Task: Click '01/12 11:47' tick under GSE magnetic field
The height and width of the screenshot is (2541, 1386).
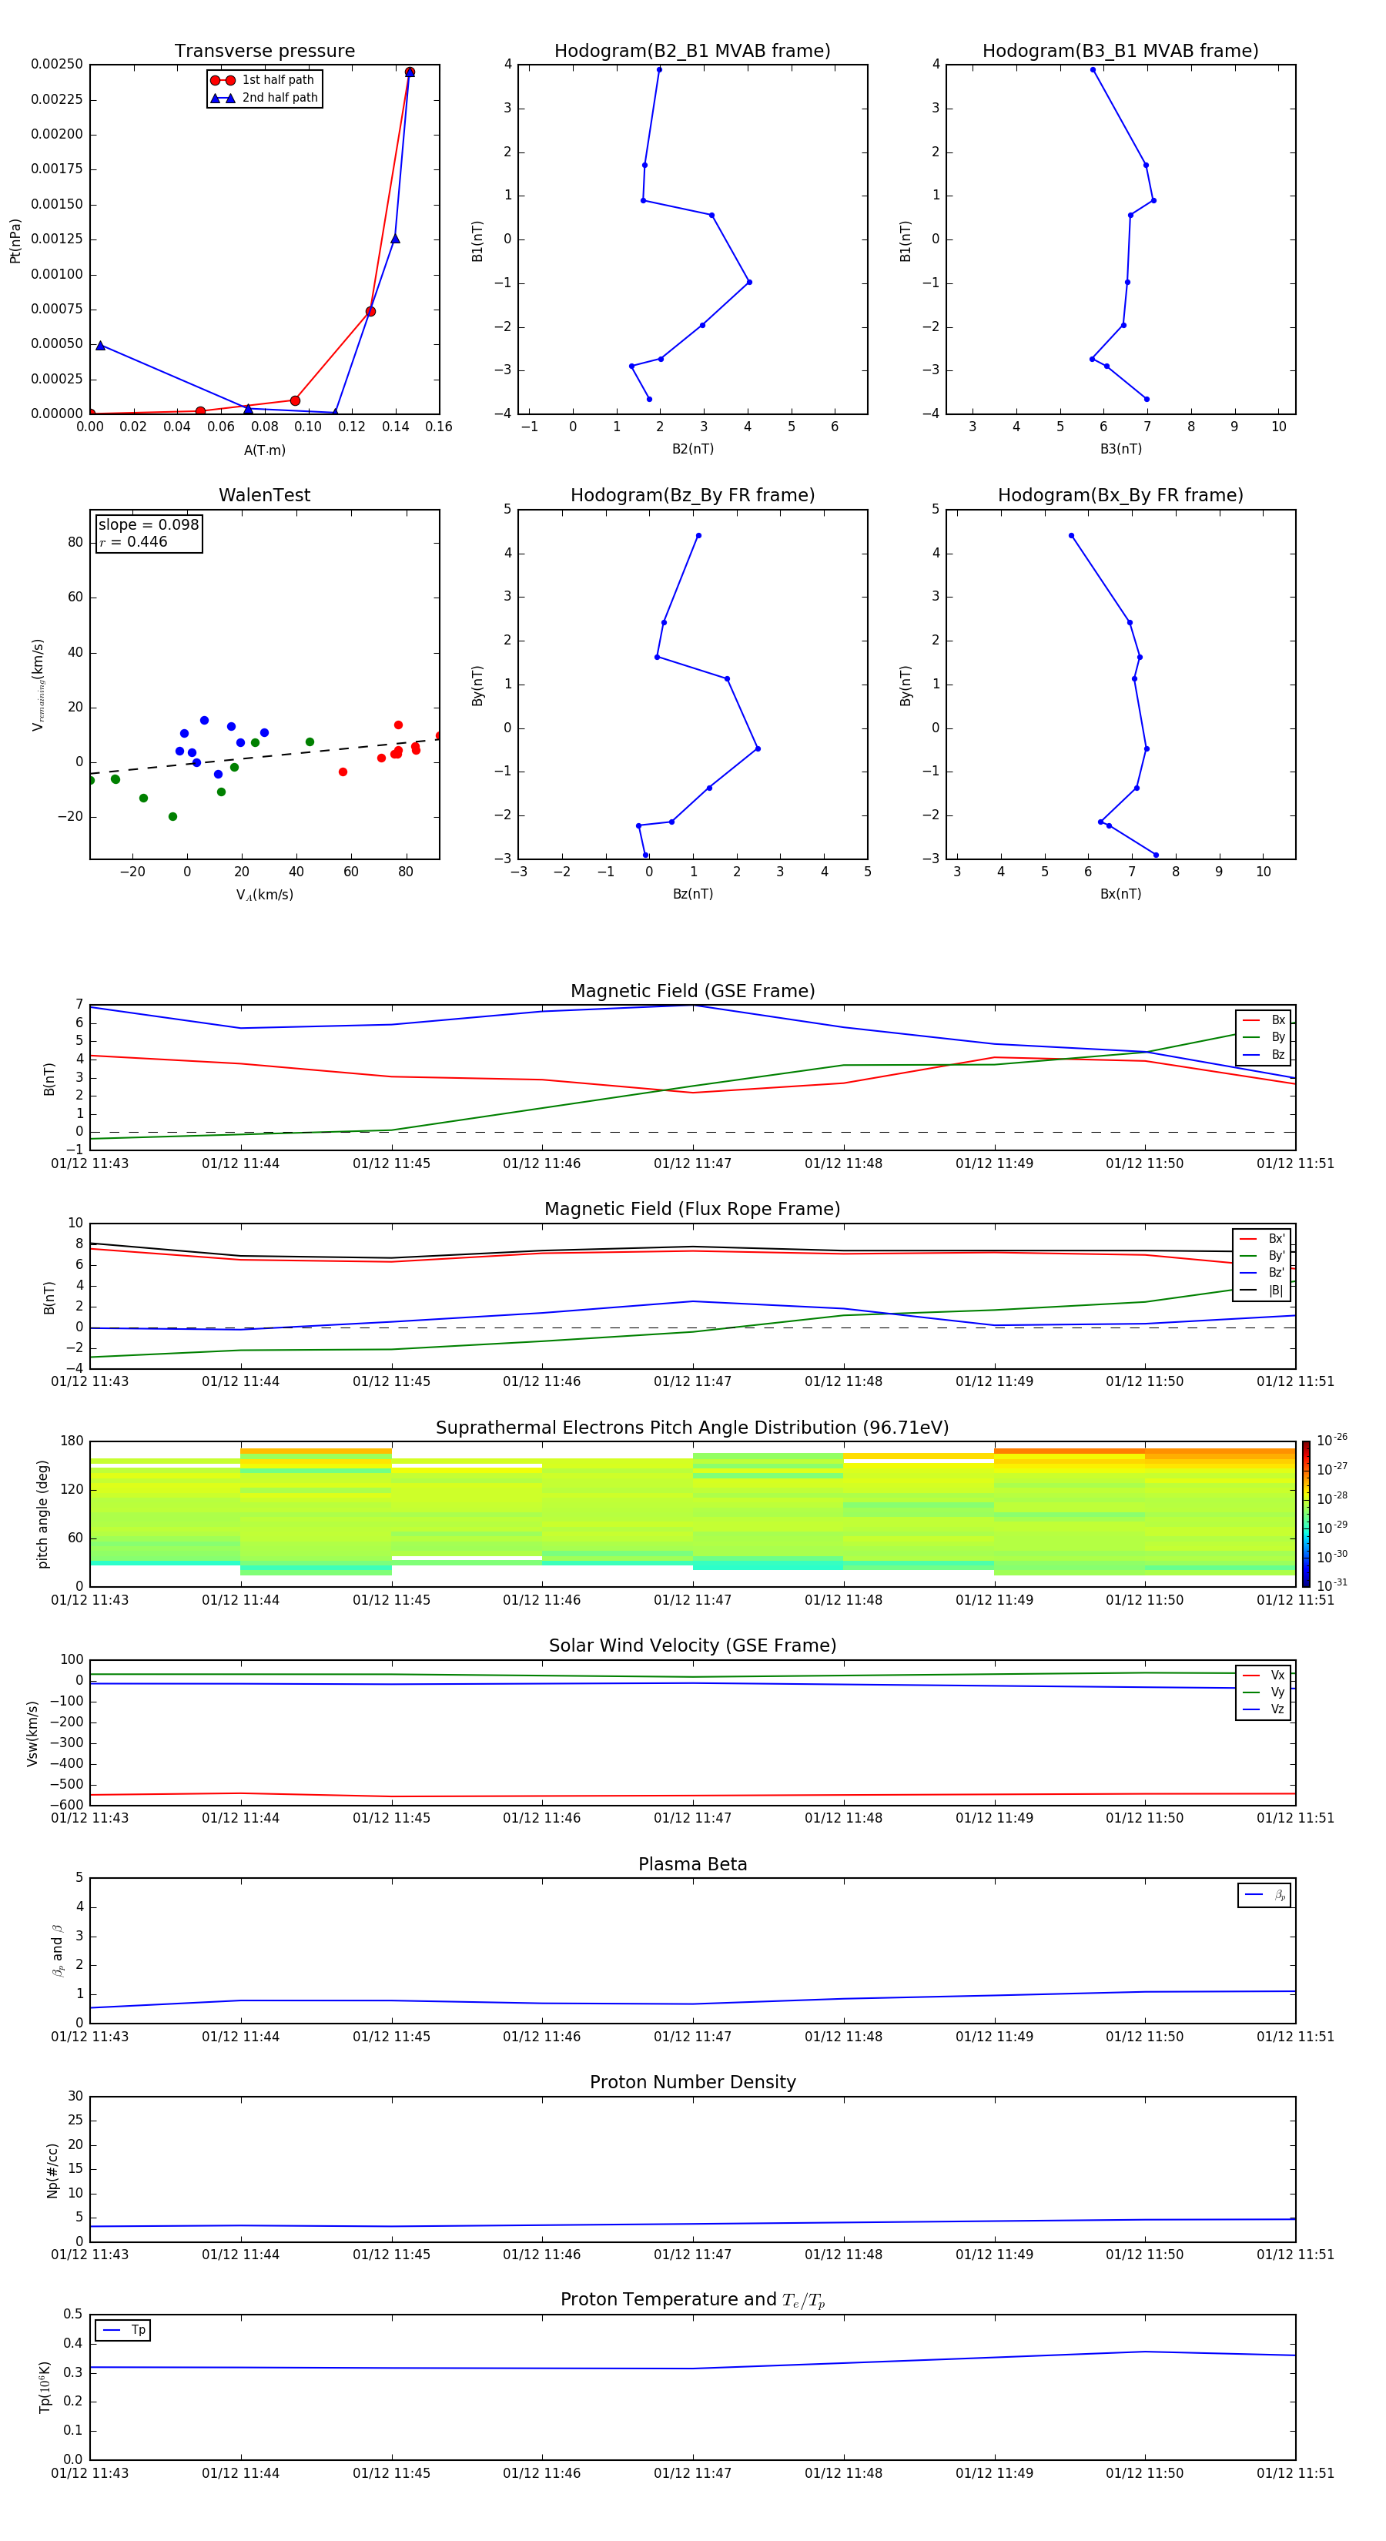Action: (692, 1164)
